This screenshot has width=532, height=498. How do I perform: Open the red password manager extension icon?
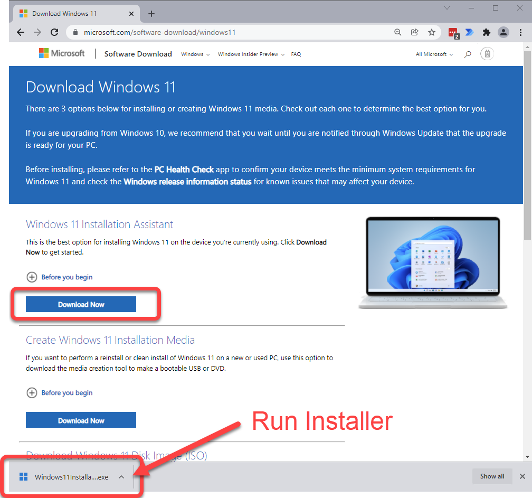coord(454,33)
